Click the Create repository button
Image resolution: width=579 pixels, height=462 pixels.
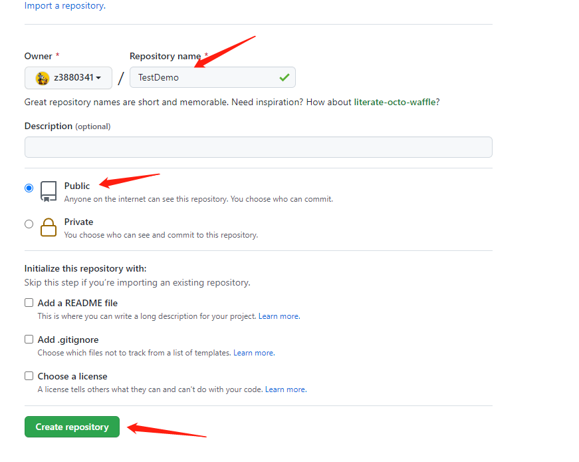point(72,427)
